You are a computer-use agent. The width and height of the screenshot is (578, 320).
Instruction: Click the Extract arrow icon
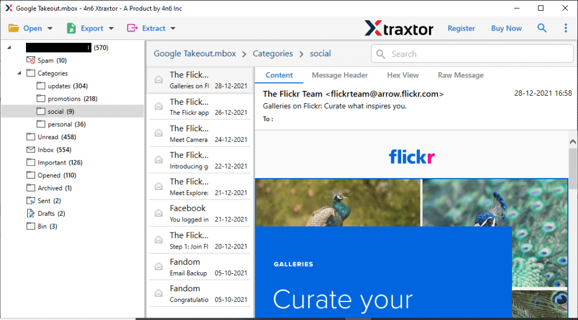132,28
